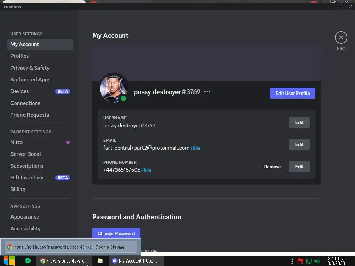
Task: Click the BETA badge next to Gift Inventory
Action: (x=63, y=178)
